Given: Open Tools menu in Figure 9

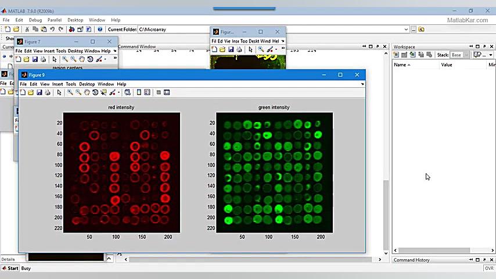Looking at the screenshot, I should [x=71, y=84].
